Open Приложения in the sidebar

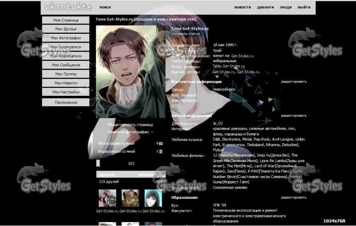pos(65,103)
